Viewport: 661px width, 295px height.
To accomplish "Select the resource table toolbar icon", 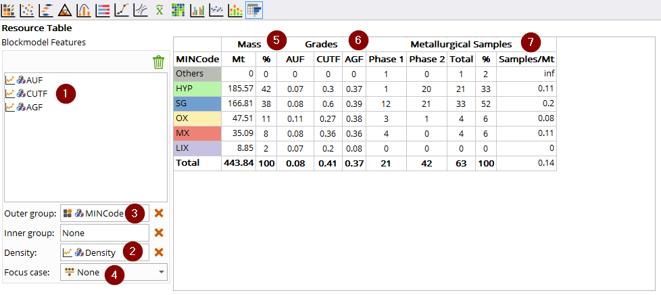I will [x=254, y=9].
